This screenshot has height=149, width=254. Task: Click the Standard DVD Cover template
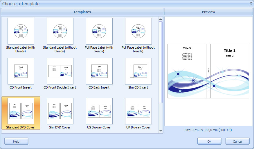click(21, 111)
